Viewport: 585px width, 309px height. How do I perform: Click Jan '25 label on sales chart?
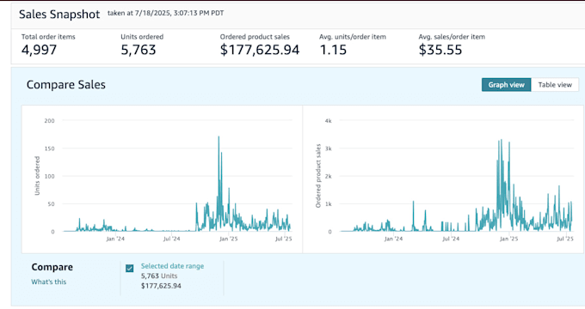click(x=509, y=239)
